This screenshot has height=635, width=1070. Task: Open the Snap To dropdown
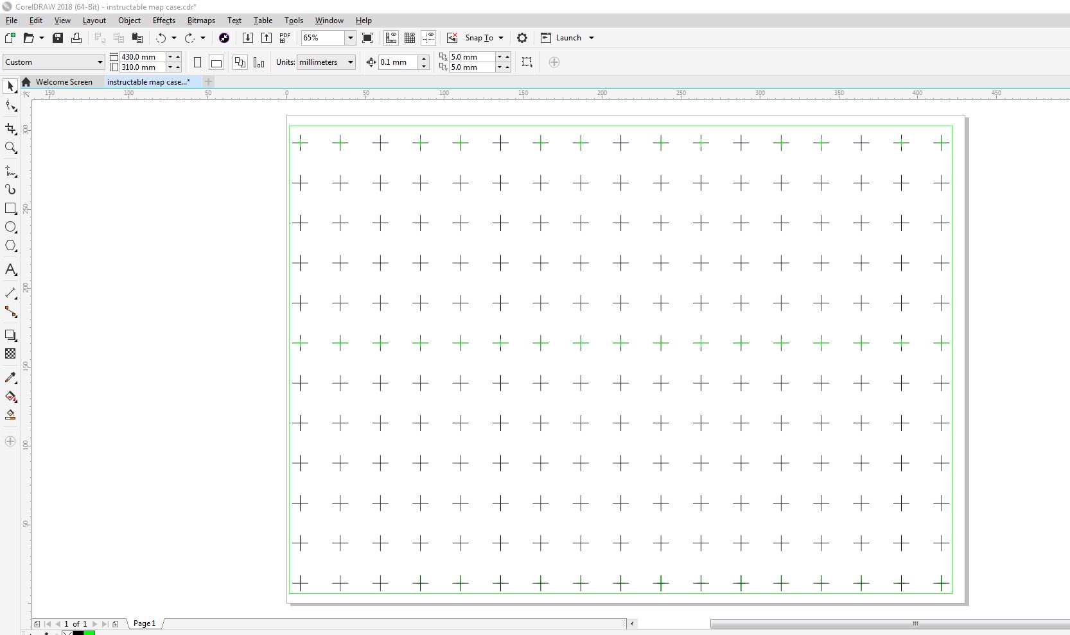point(484,38)
